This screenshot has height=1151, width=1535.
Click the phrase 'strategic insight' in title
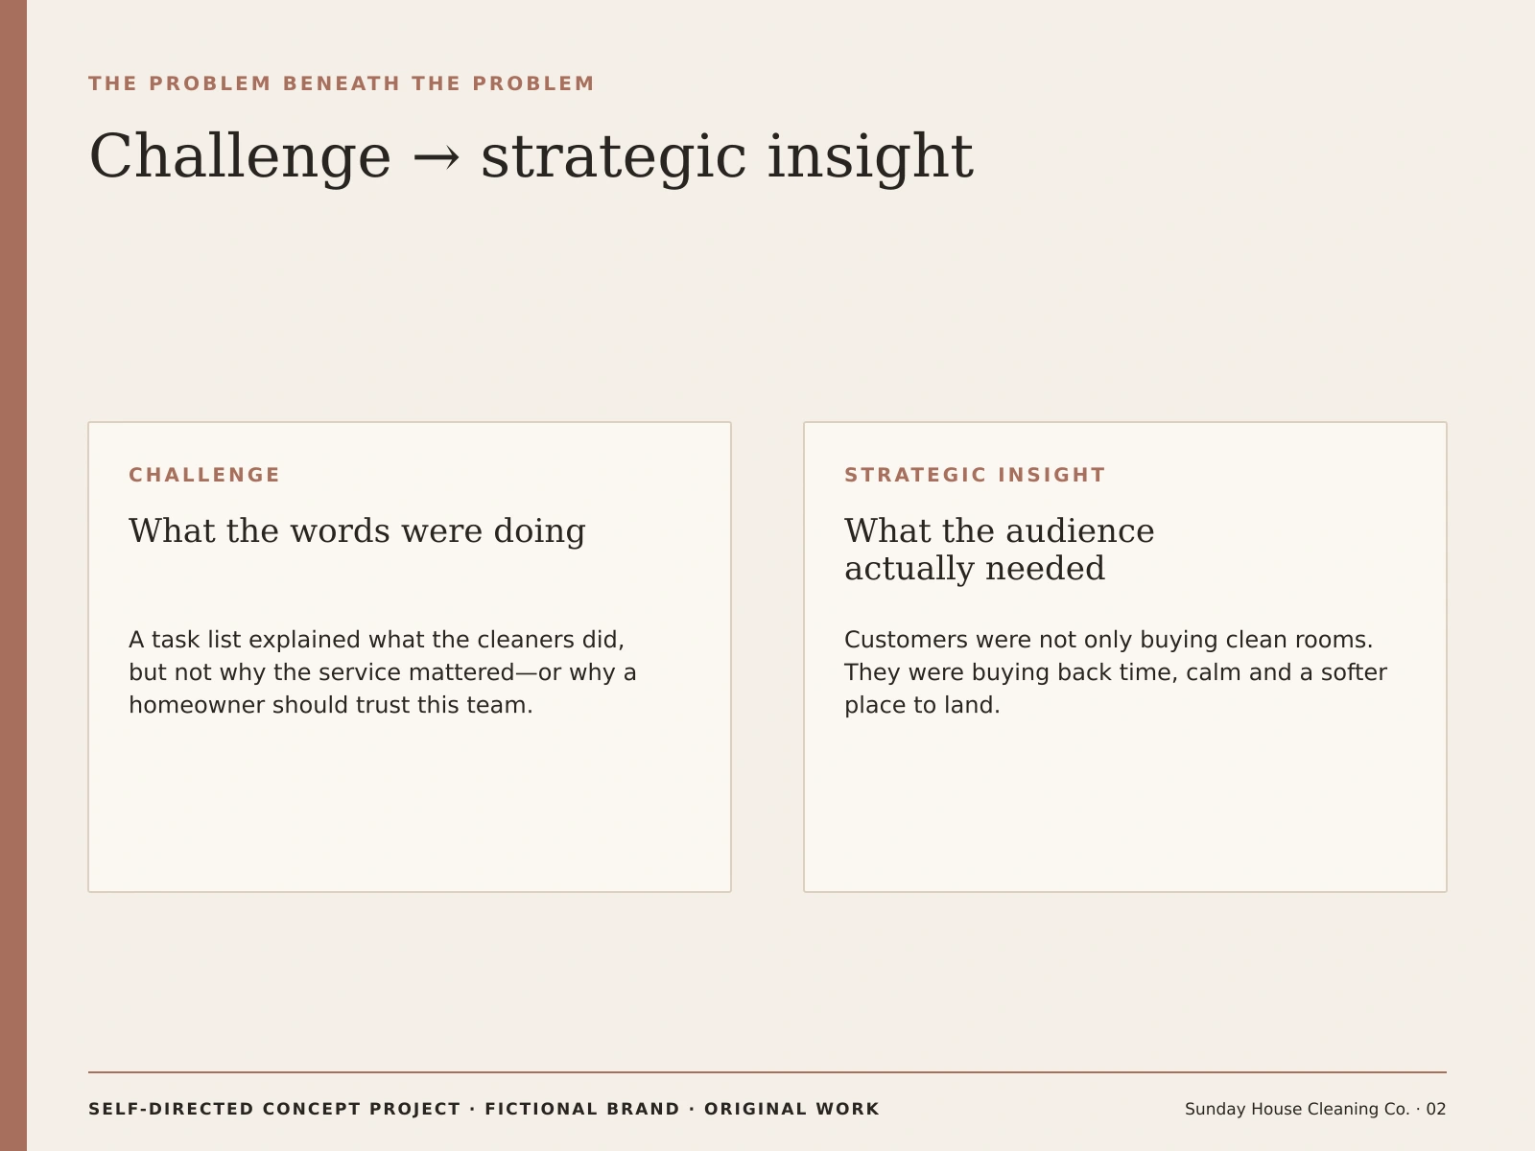tap(727, 157)
